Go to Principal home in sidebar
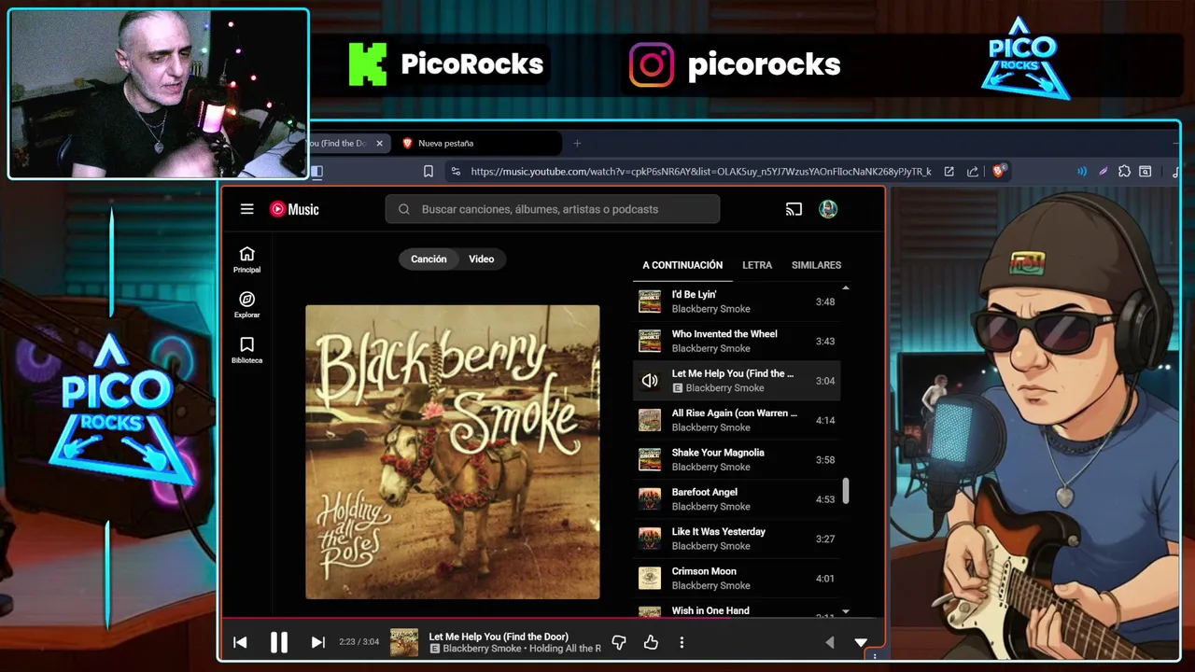1195x672 pixels. pos(246,259)
